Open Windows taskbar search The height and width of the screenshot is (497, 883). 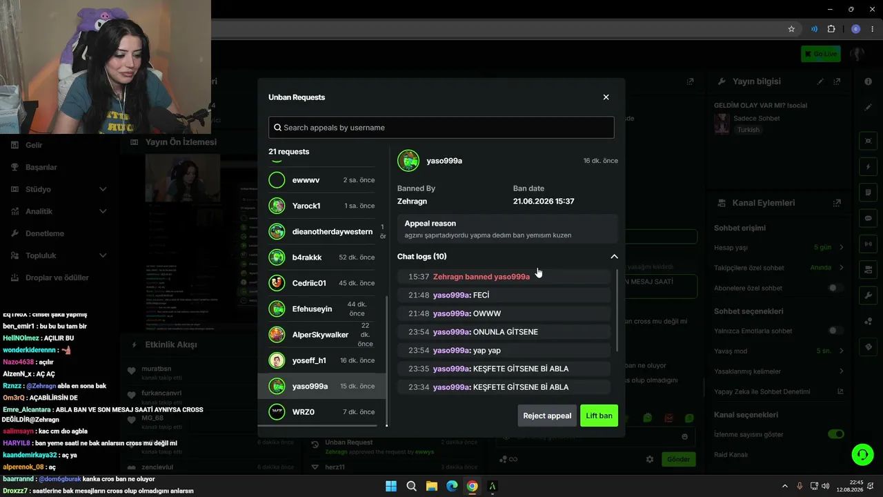click(x=411, y=486)
